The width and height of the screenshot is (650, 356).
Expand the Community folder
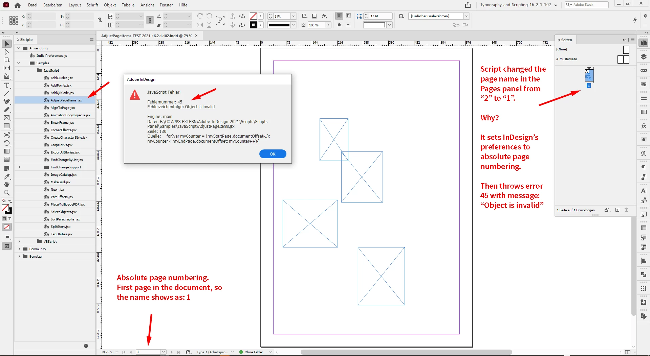(19, 249)
